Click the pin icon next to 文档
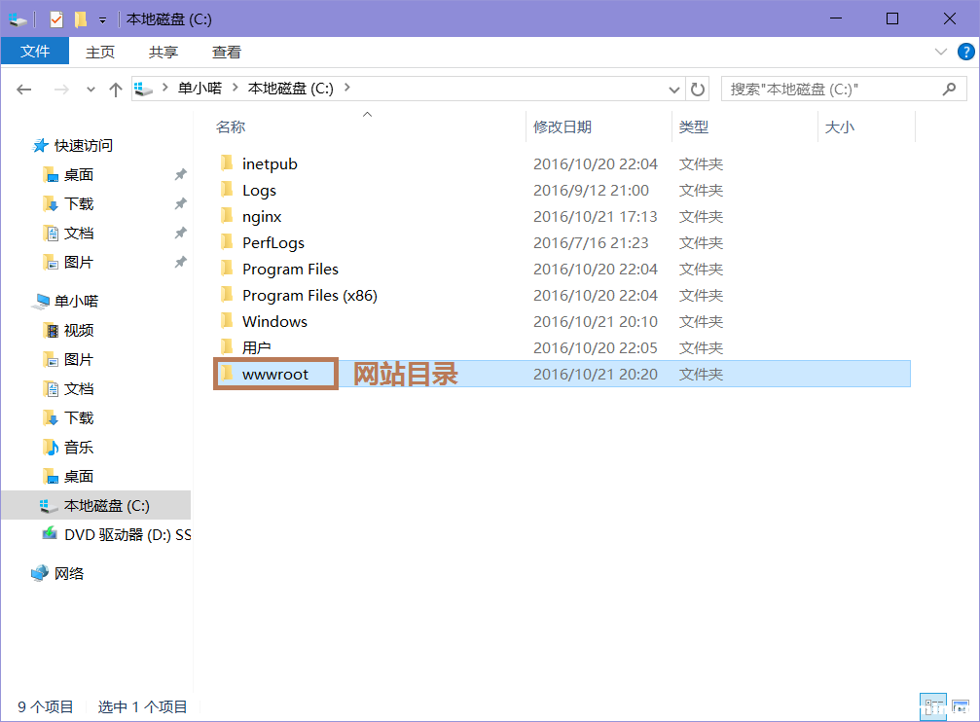Viewport: 980px width, 722px height. click(181, 234)
